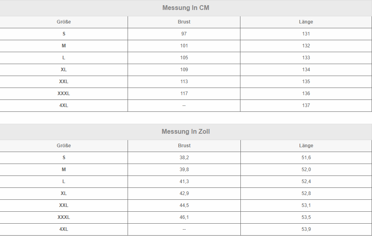372x236 pixels.
Task: Select the 'Brust' column header in Zoll table
Action: click(184, 146)
